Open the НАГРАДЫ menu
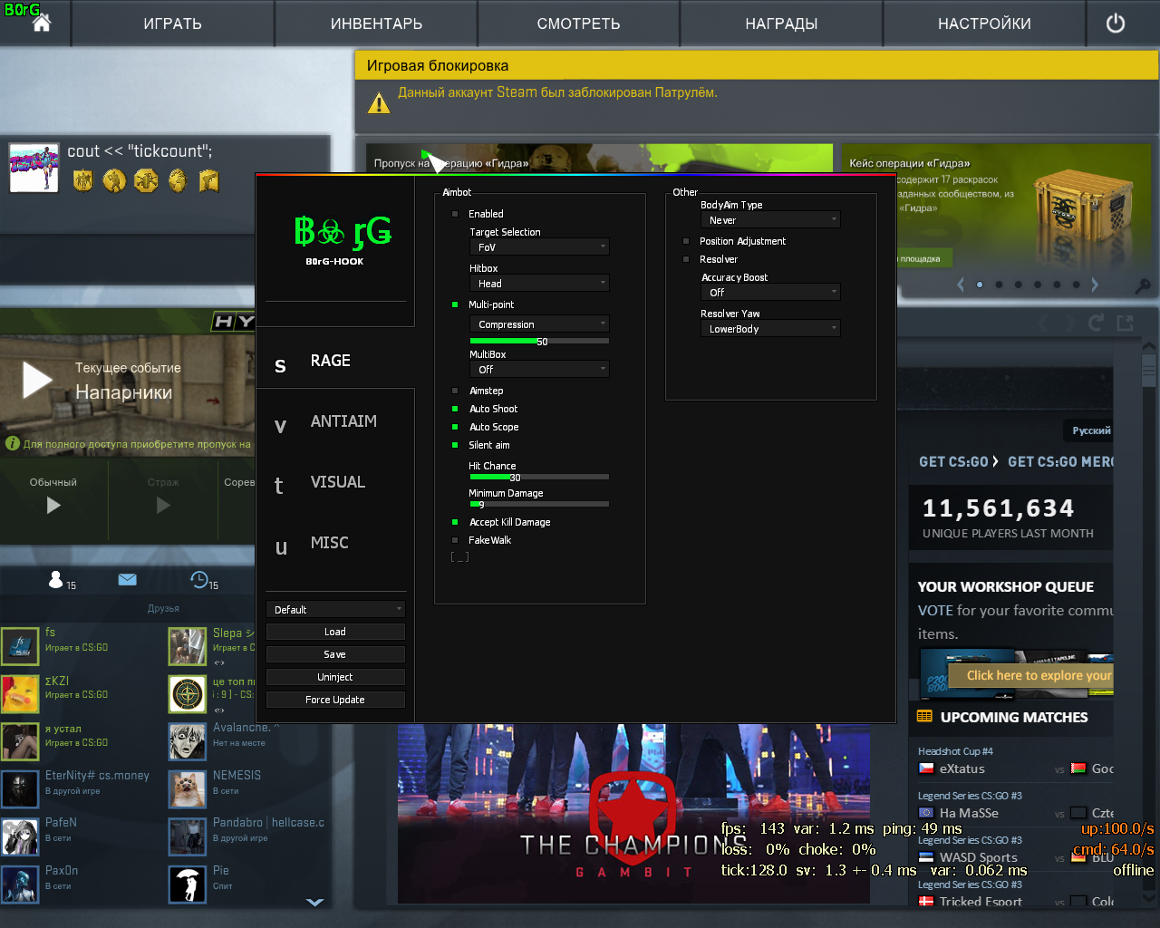1160x928 pixels. [781, 24]
